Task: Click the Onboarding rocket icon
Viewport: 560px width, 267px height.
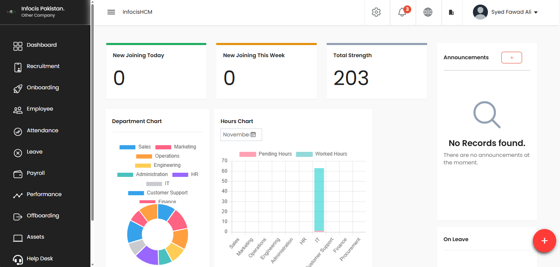Action: pos(18,88)
